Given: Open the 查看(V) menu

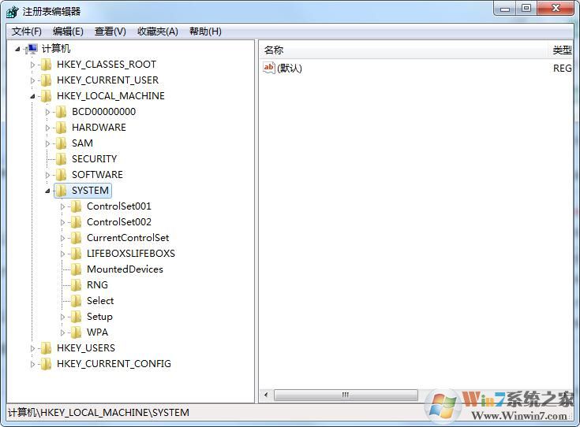Looking at the screenshot, I should (x=110, y=32).
